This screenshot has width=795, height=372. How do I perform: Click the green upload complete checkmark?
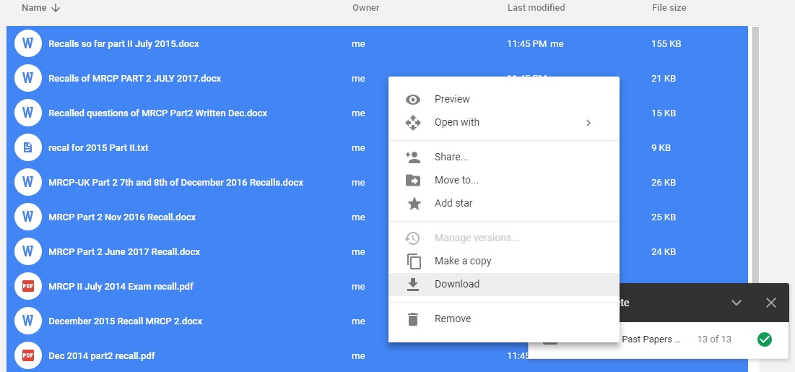click(764, 339)
